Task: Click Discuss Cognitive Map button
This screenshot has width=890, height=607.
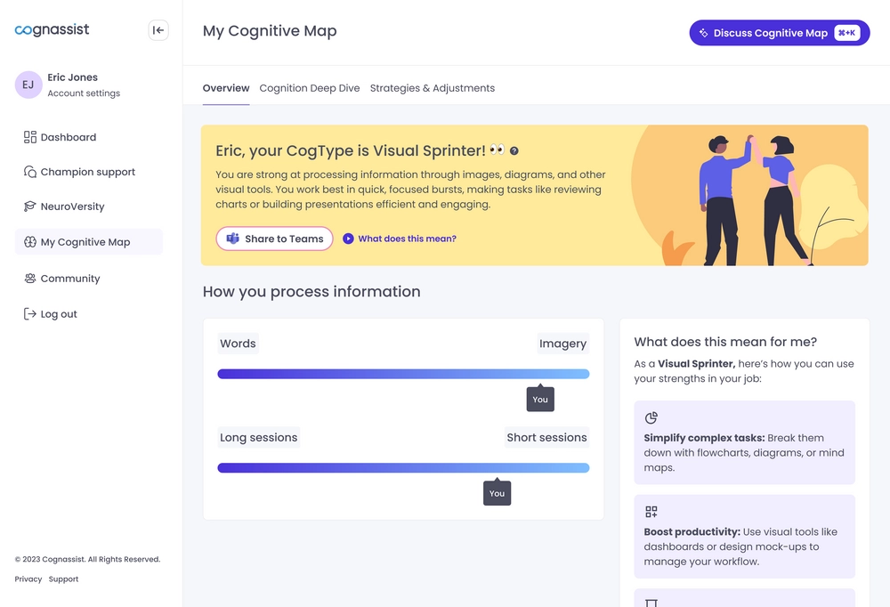Action: coord(780,33)
